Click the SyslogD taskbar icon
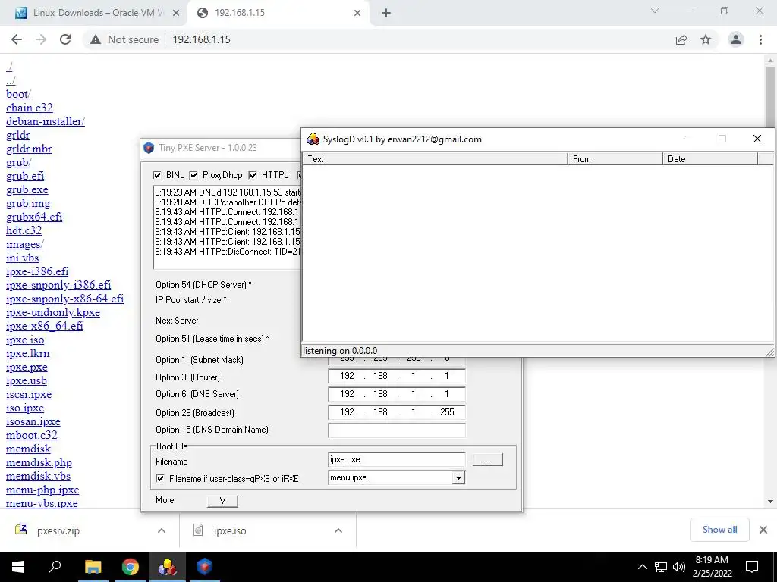777x582 pixels. tap(168, 567)
